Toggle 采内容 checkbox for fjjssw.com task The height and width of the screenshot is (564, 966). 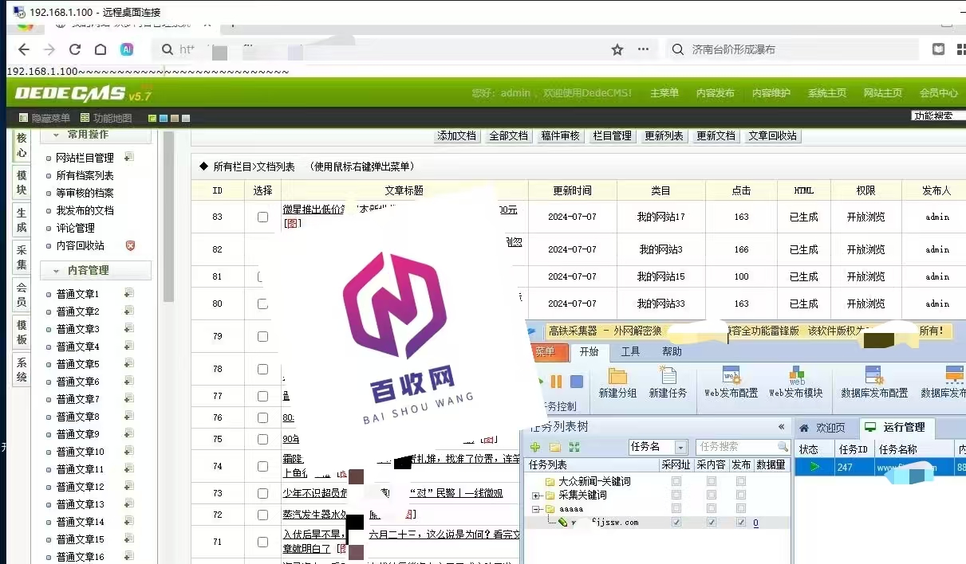(x=711, y=523)
